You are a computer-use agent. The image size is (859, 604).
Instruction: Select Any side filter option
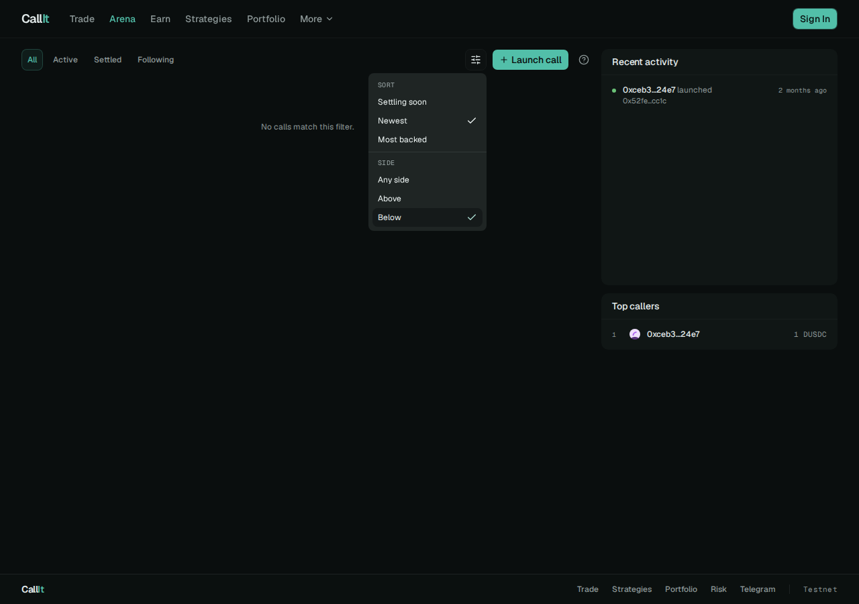pos(427,180)
